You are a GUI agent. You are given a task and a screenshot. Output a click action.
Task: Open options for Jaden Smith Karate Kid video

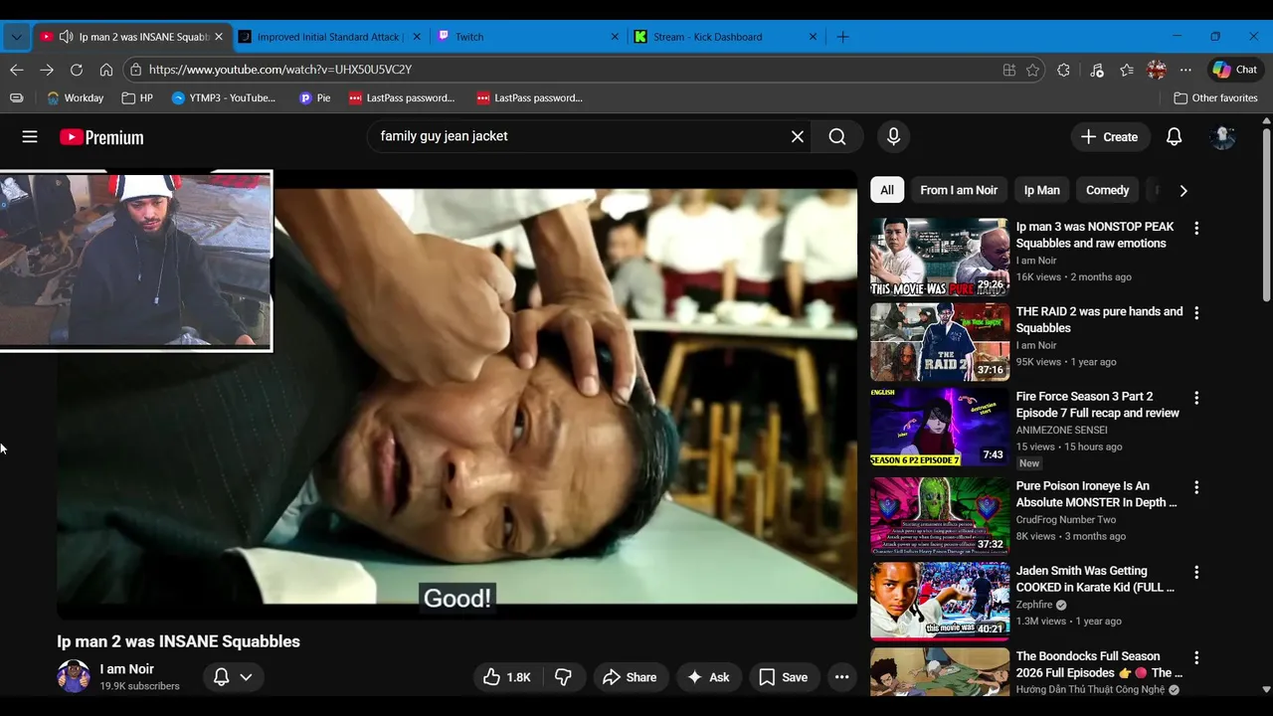coord(1196,572)
